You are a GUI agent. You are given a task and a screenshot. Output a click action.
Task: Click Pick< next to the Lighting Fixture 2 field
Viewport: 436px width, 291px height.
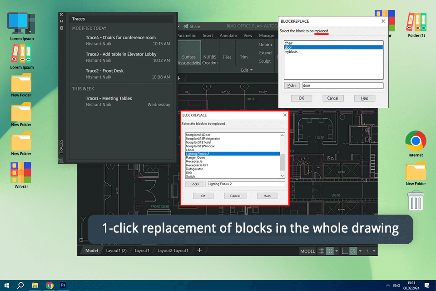pyautogui.click(x=195, y=184)
